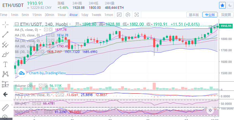Image resolution: width=234 pixels, height=120 pixels.
Task: Switch to Time chart view
Action: 4,15
